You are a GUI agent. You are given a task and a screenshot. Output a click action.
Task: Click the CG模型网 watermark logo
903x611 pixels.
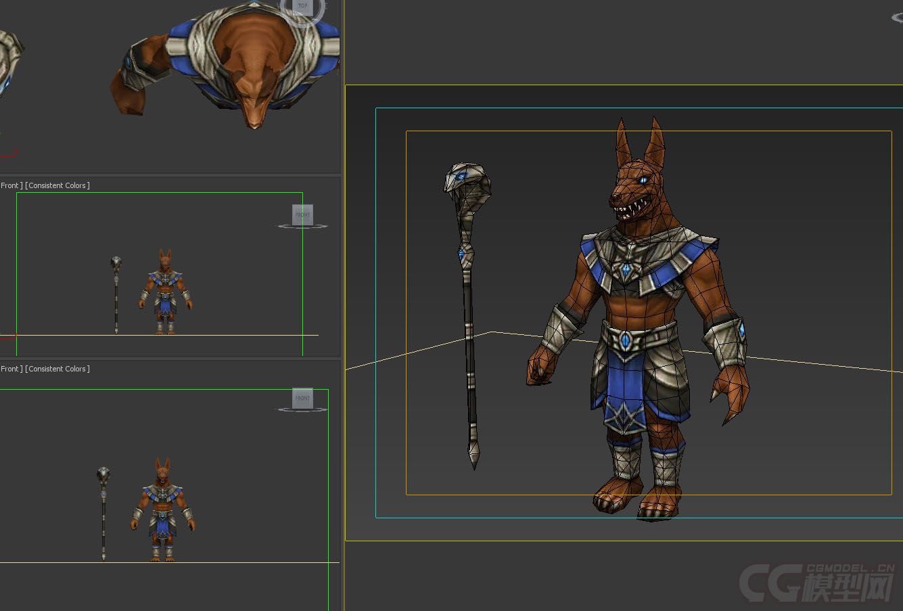[817, 582]
